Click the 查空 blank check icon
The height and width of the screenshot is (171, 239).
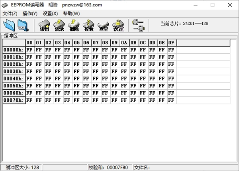pos(104,26)
